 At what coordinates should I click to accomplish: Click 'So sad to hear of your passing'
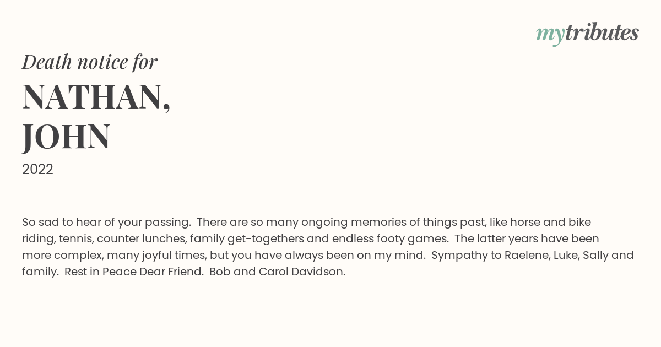point(106,223)
